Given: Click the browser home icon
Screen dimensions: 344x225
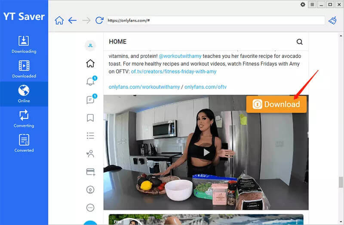Looking at the screenshot, I should pyautogui.click(x=59, y=20).
